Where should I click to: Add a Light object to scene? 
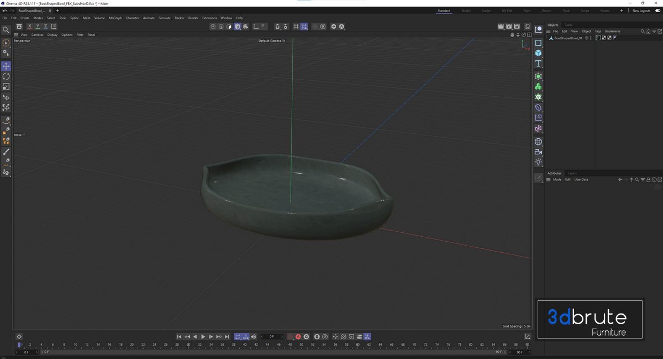point(538,162)
